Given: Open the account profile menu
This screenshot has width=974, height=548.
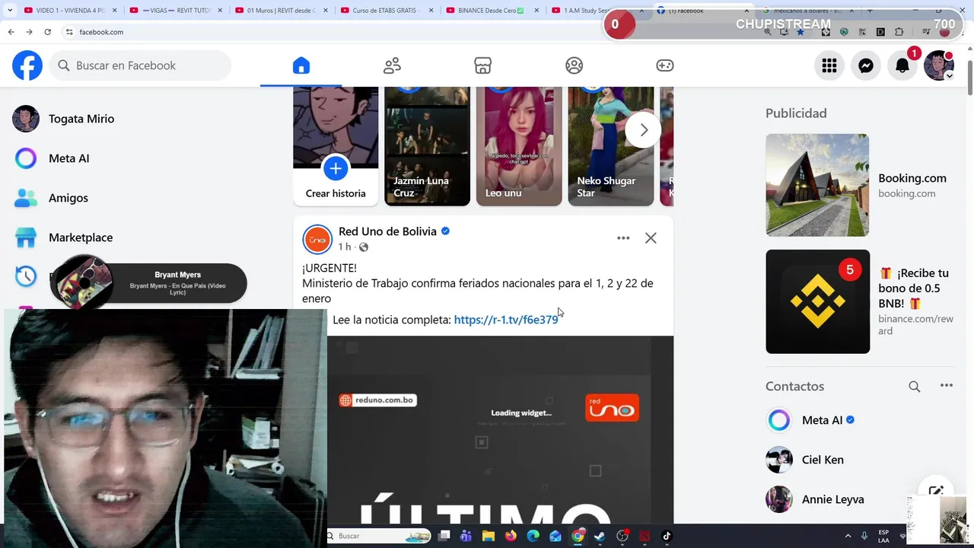Looking at the screenshot, I should [x=939, y=65].
